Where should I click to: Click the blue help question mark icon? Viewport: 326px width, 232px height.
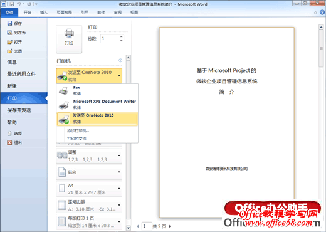click(322, 13)
